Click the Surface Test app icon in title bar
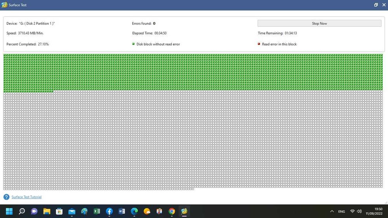The height and width of the screenshot is (218, 388). [4, 5]
